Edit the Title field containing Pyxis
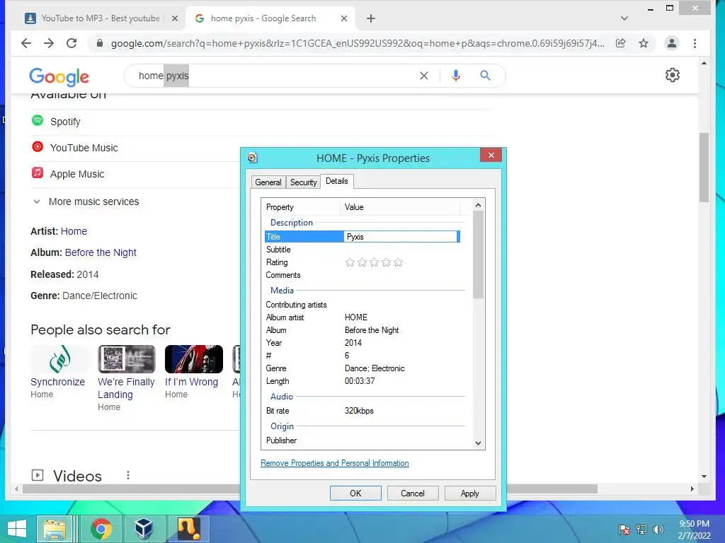Image resolution: width=725 pixels, height=543 pixels. coord(401,237)
